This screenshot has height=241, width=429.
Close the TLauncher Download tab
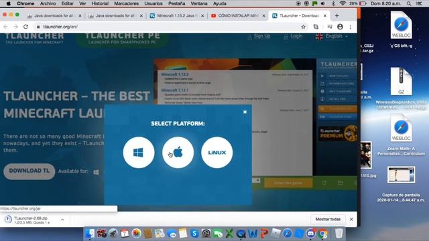click(325, 16)
